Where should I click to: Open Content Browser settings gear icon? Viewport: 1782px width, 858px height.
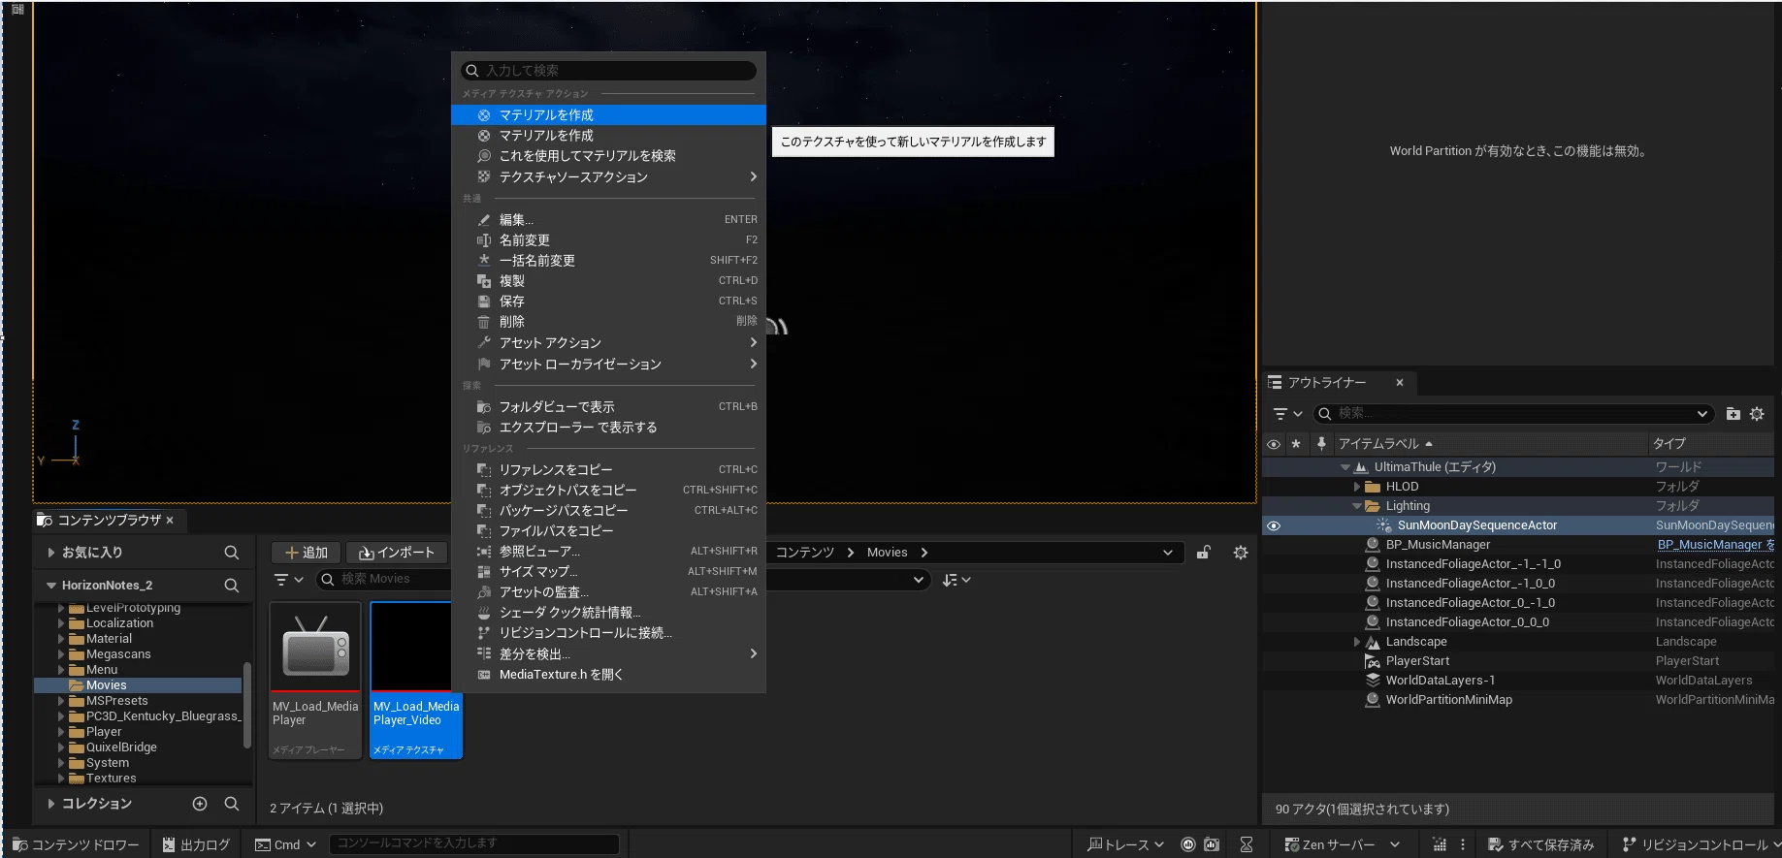pos(1241,553)
